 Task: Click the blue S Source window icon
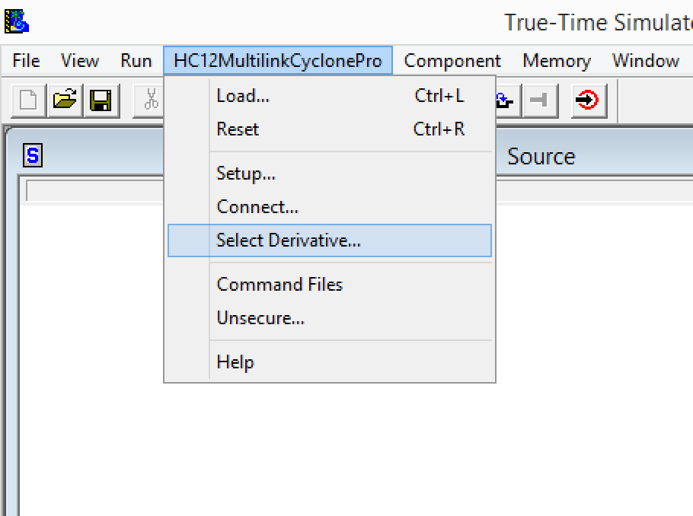click(33, 156)
